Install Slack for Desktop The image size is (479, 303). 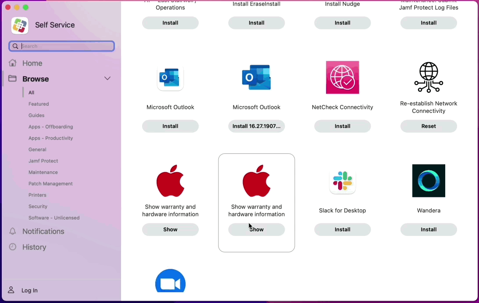[x=343, y=229]
